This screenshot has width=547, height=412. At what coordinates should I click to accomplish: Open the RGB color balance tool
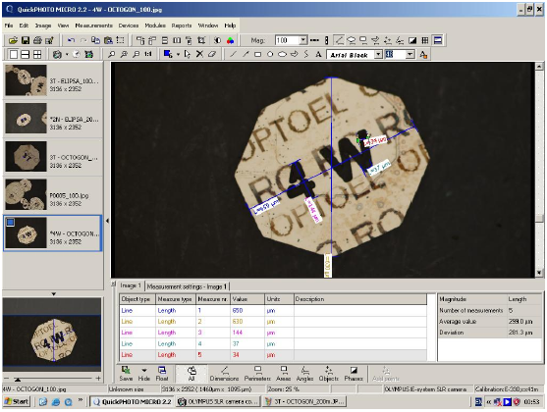pos(230,40)
